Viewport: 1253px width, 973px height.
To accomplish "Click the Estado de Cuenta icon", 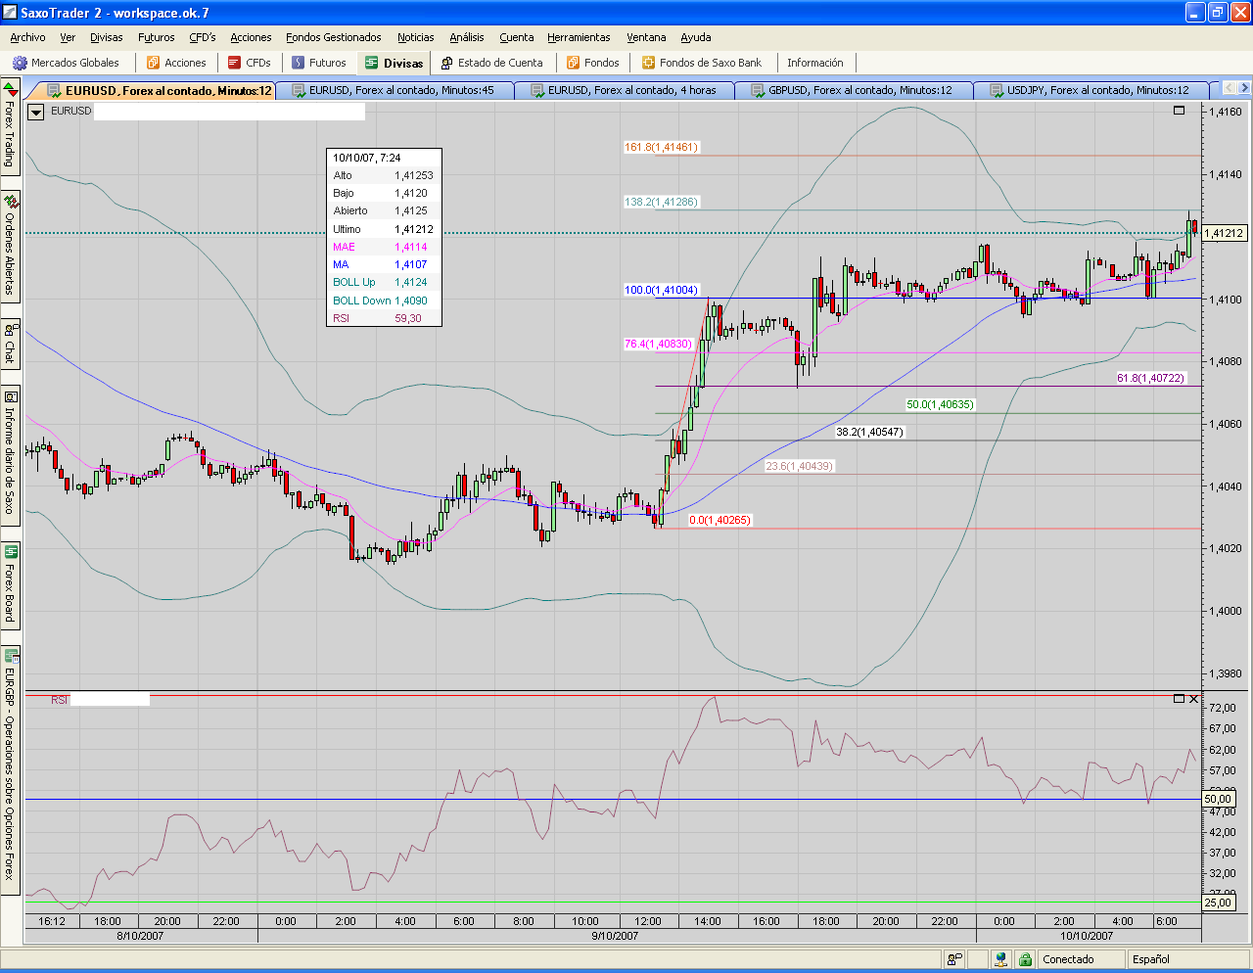I will tap(446, 63).
